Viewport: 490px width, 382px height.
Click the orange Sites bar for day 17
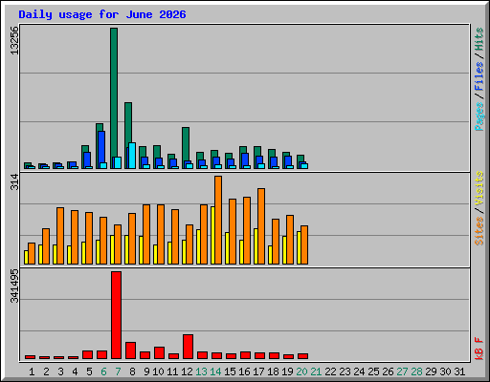[x=261, y=226]
